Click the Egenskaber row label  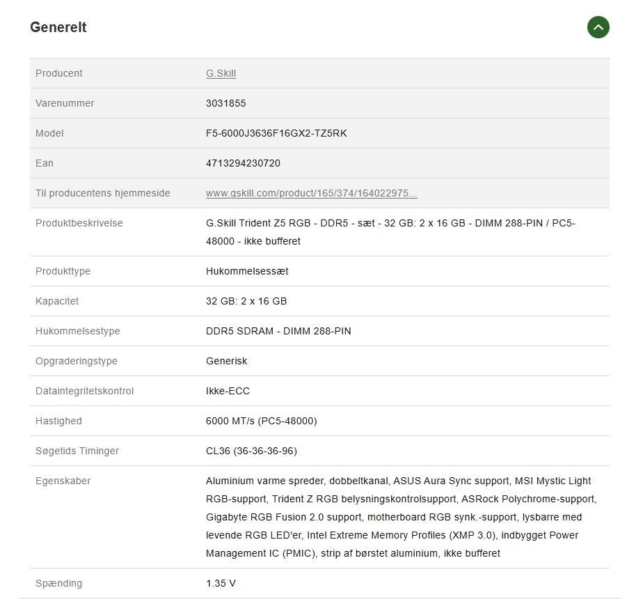coord(63,481)
